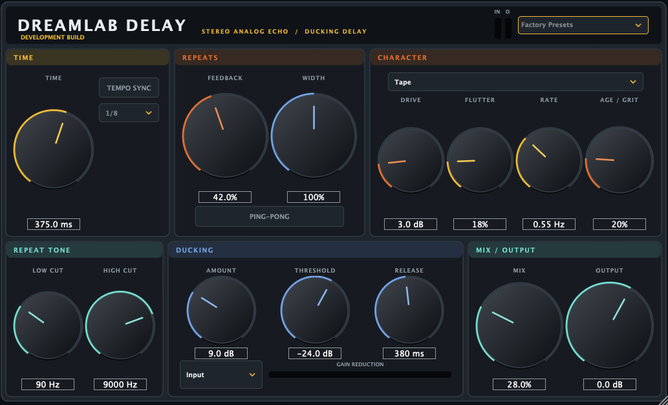Click the FEEDBACK knob
This screenshot has height=405, width=668.
pos(225,135)
